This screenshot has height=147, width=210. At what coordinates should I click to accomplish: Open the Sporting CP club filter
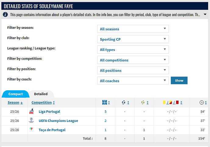pyautogui.click(x=133, y=39)
